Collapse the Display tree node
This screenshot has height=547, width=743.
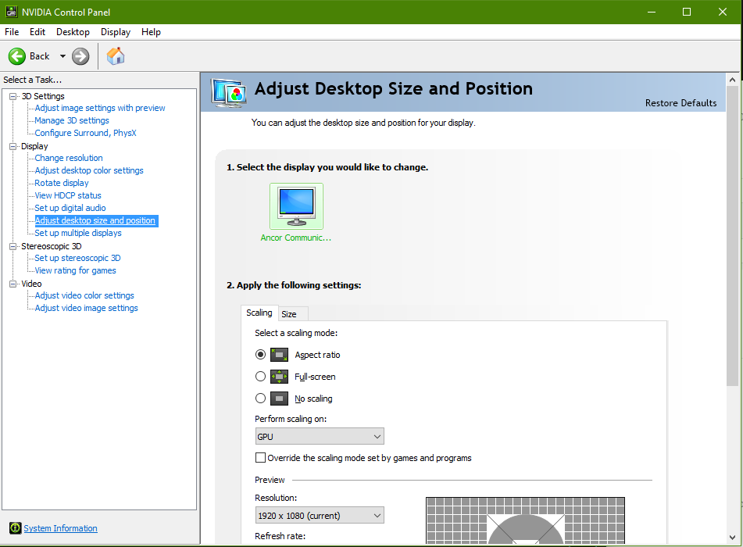[13, 146]
